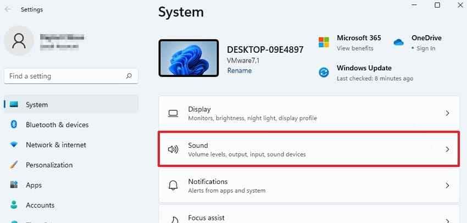Screen dimensions: 467x223
Task: Click the Microsoft 365 logo icon
Action: pyautogui.click(x=324, y=42)
